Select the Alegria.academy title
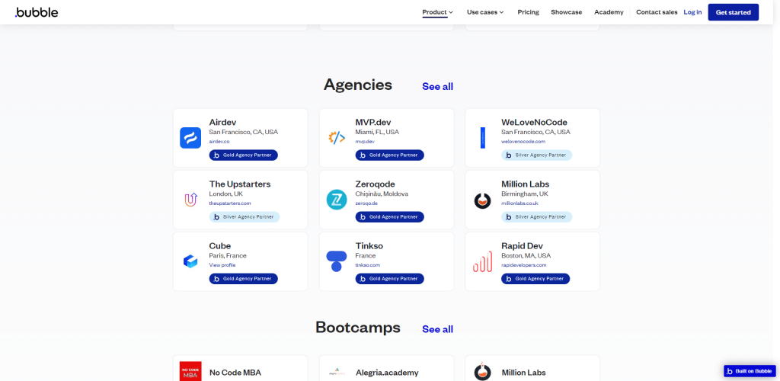The width and height of the screenshot is (780, 381). pyautogui.click(x=387, y=373)
